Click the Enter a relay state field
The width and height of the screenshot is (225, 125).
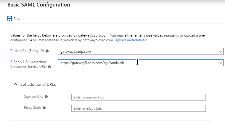pos(139,108)
